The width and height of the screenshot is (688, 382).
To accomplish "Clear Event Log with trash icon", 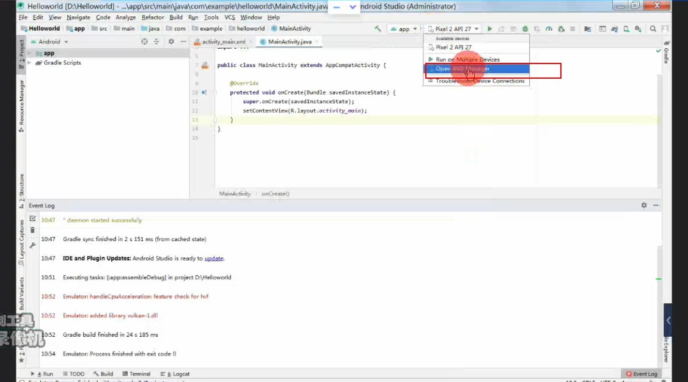I will 32,230.
